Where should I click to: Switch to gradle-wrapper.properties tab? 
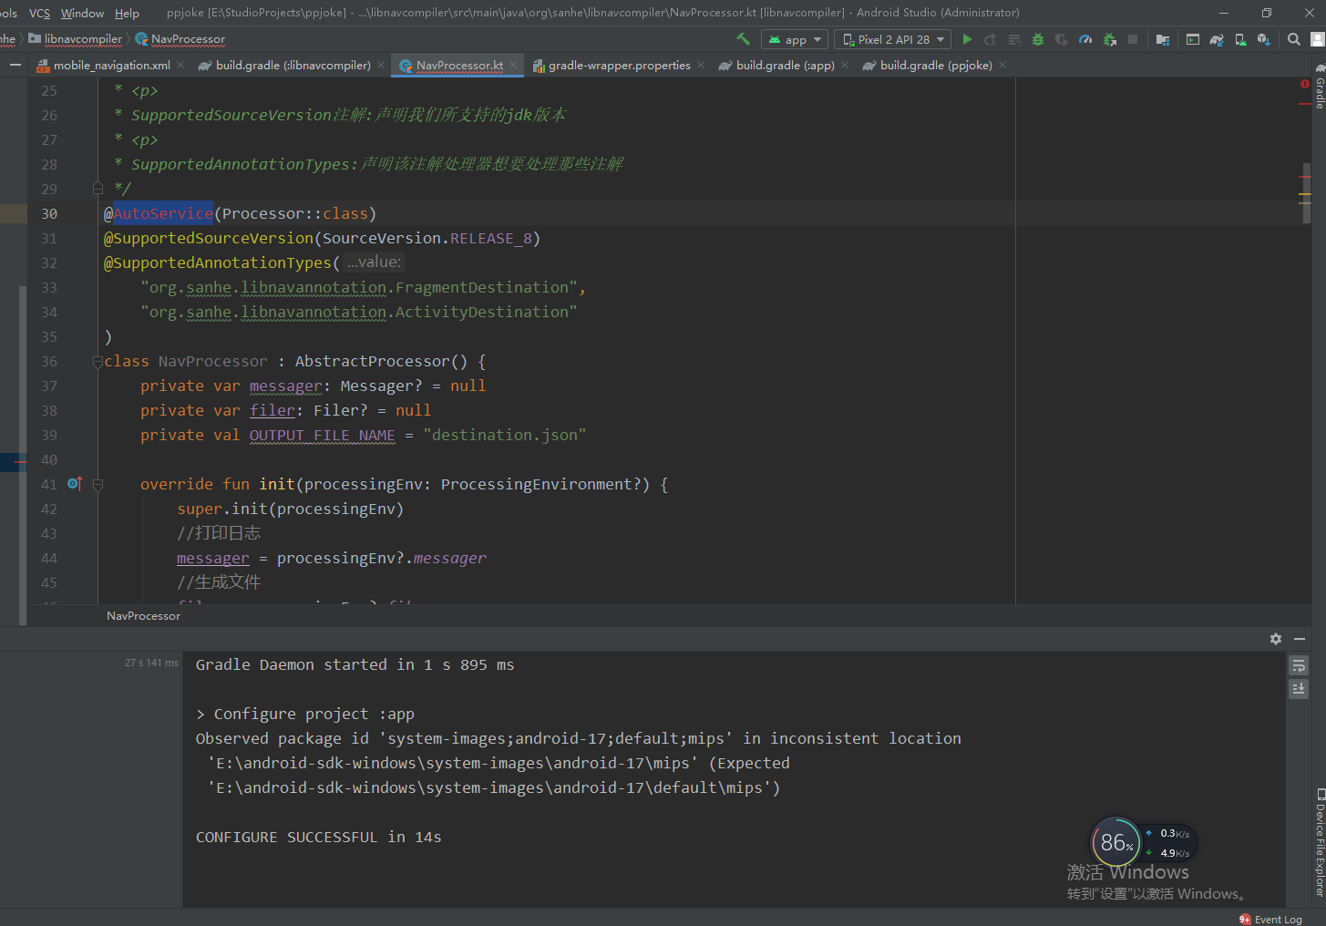point(619,66)
